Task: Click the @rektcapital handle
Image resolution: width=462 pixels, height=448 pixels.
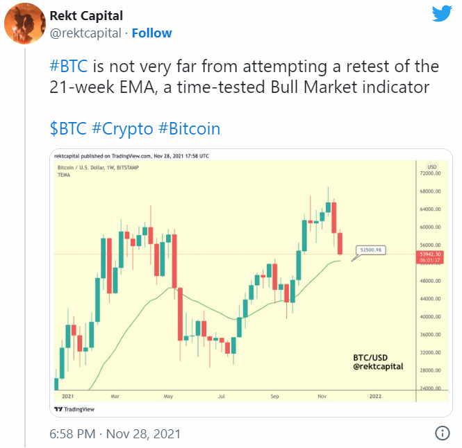Action: [x=86, y=33]
